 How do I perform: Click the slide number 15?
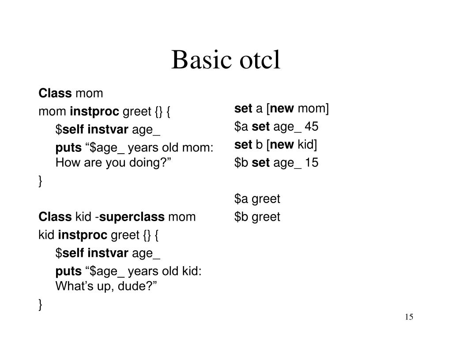409,317
